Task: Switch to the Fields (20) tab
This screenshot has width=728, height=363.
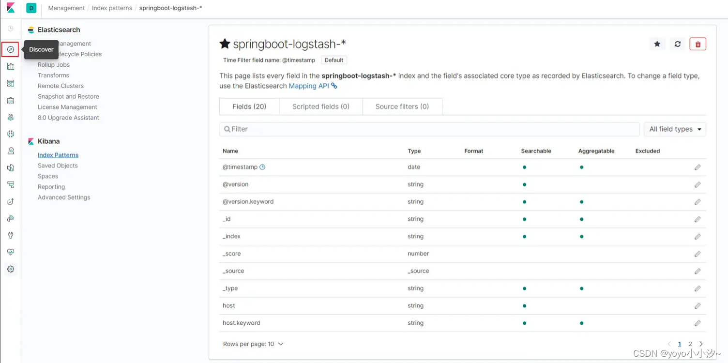Action: click(x=249, y=106)
